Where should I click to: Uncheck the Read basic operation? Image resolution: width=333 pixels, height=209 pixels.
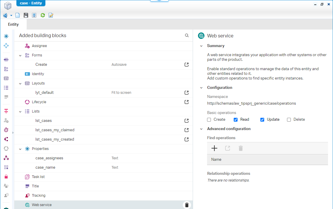[x=236, y=120]
